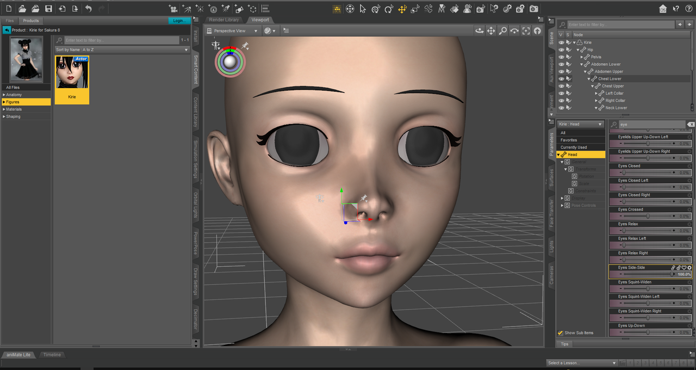Expand the Right Collar tree node
Screen dimensions: 696x370
(x=596, y=101)
